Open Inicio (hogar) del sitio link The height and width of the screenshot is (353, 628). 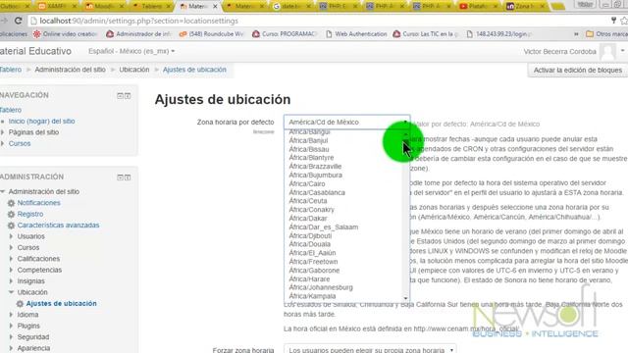point(41,122)
